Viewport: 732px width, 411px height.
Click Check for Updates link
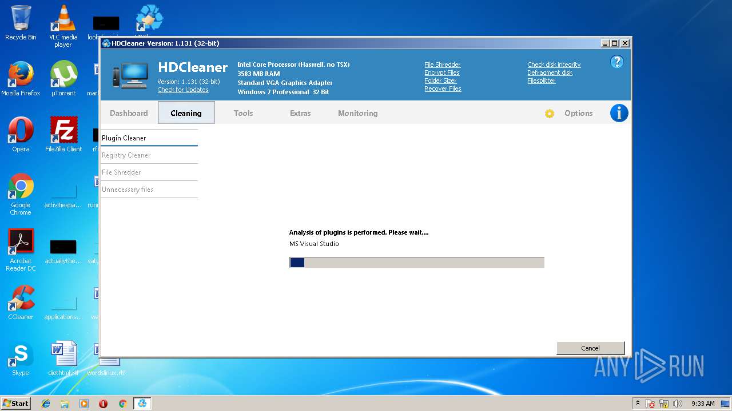coord(183,90)
